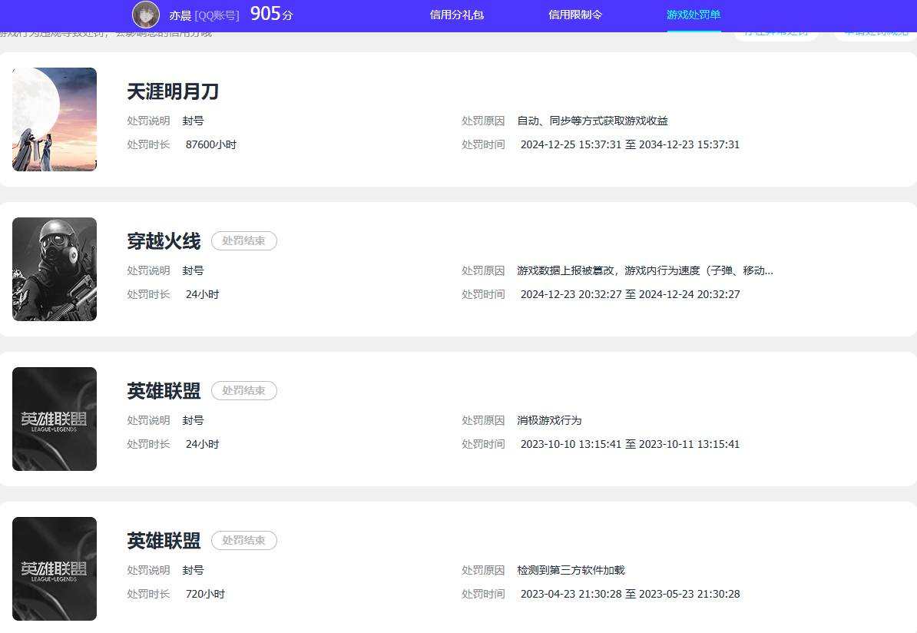
Task: Select time range starting 2024-12-25 15:37:31
Action: [630, 144]
